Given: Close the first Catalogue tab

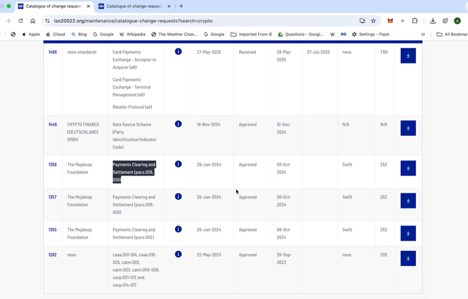Looking at the screenshot, I should (88, 6).
